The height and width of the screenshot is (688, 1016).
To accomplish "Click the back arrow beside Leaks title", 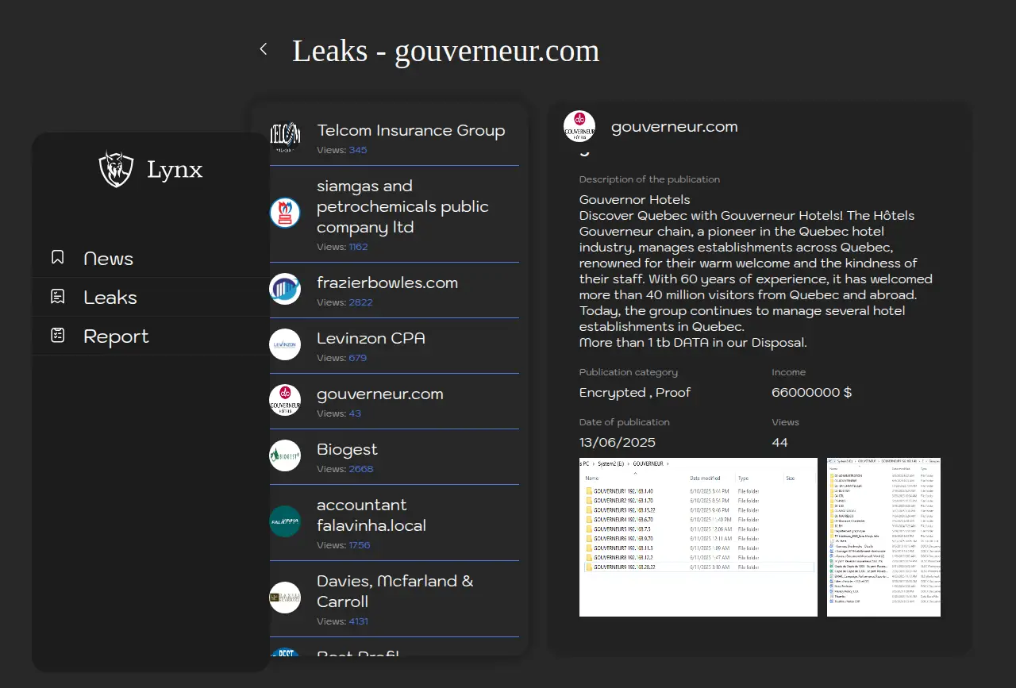I will click(x=264, y=49).
